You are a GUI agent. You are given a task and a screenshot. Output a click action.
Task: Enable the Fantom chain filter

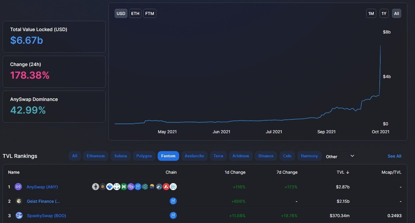pyautogui.click(x=168, y=156)
